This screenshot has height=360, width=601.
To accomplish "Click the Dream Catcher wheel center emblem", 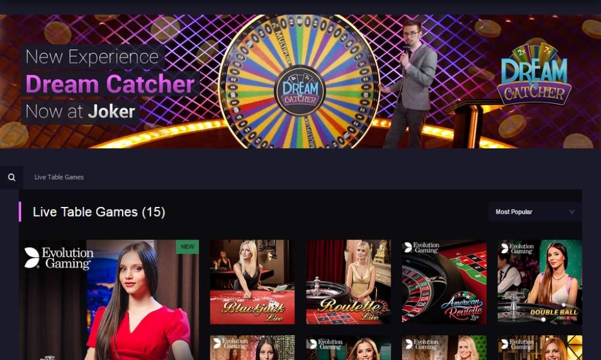I will pos(300,91).
